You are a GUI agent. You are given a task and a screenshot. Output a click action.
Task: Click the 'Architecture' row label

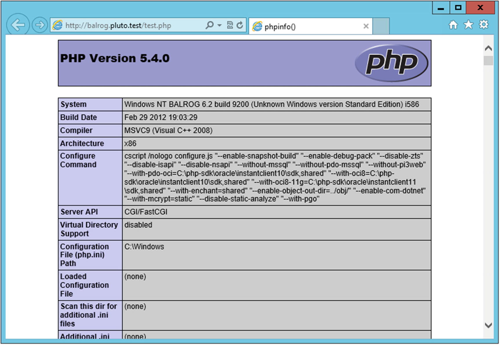tap(82, 143)
